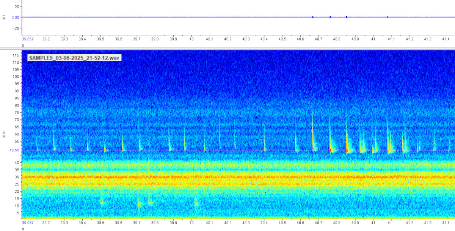Screen dimensions: 455x231
Task: Click the strongest red bat call near 40.85 s
Action: (x=347, y=151)
